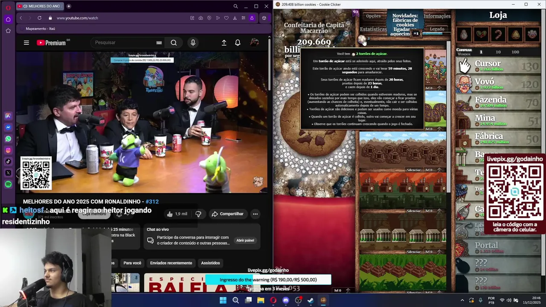Select the Comprar buy mode
546x307 pixels.
pos(464,50)
